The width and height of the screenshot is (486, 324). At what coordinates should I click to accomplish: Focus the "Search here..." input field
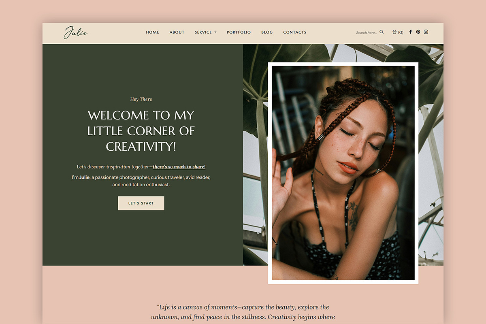367,32
